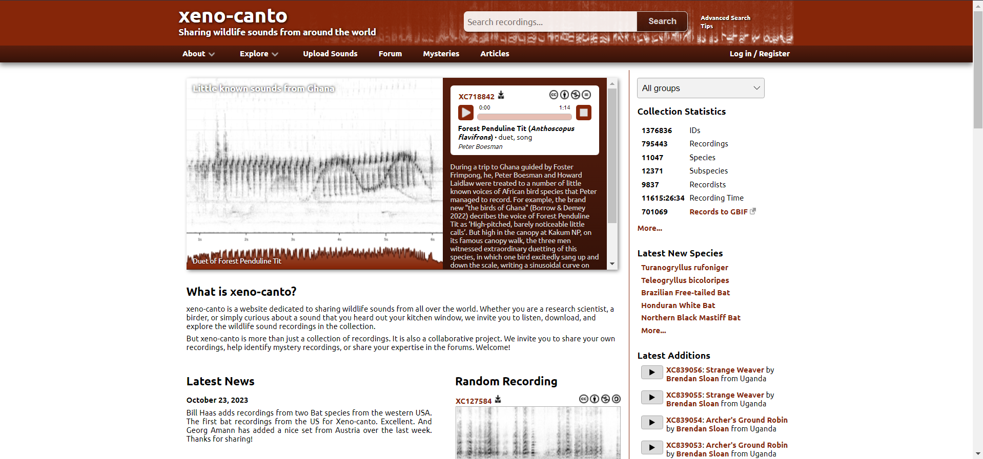This screenshot has width=983, height=459.
Task: Click the '795443' recordings count
Action: [654, 144]
